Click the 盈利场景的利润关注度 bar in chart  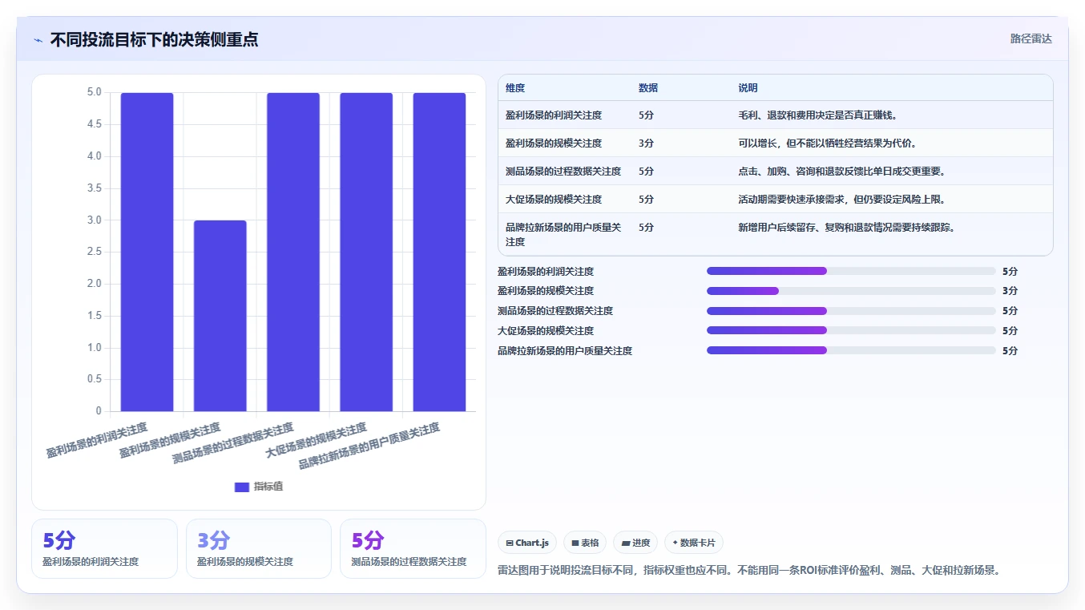147,252
